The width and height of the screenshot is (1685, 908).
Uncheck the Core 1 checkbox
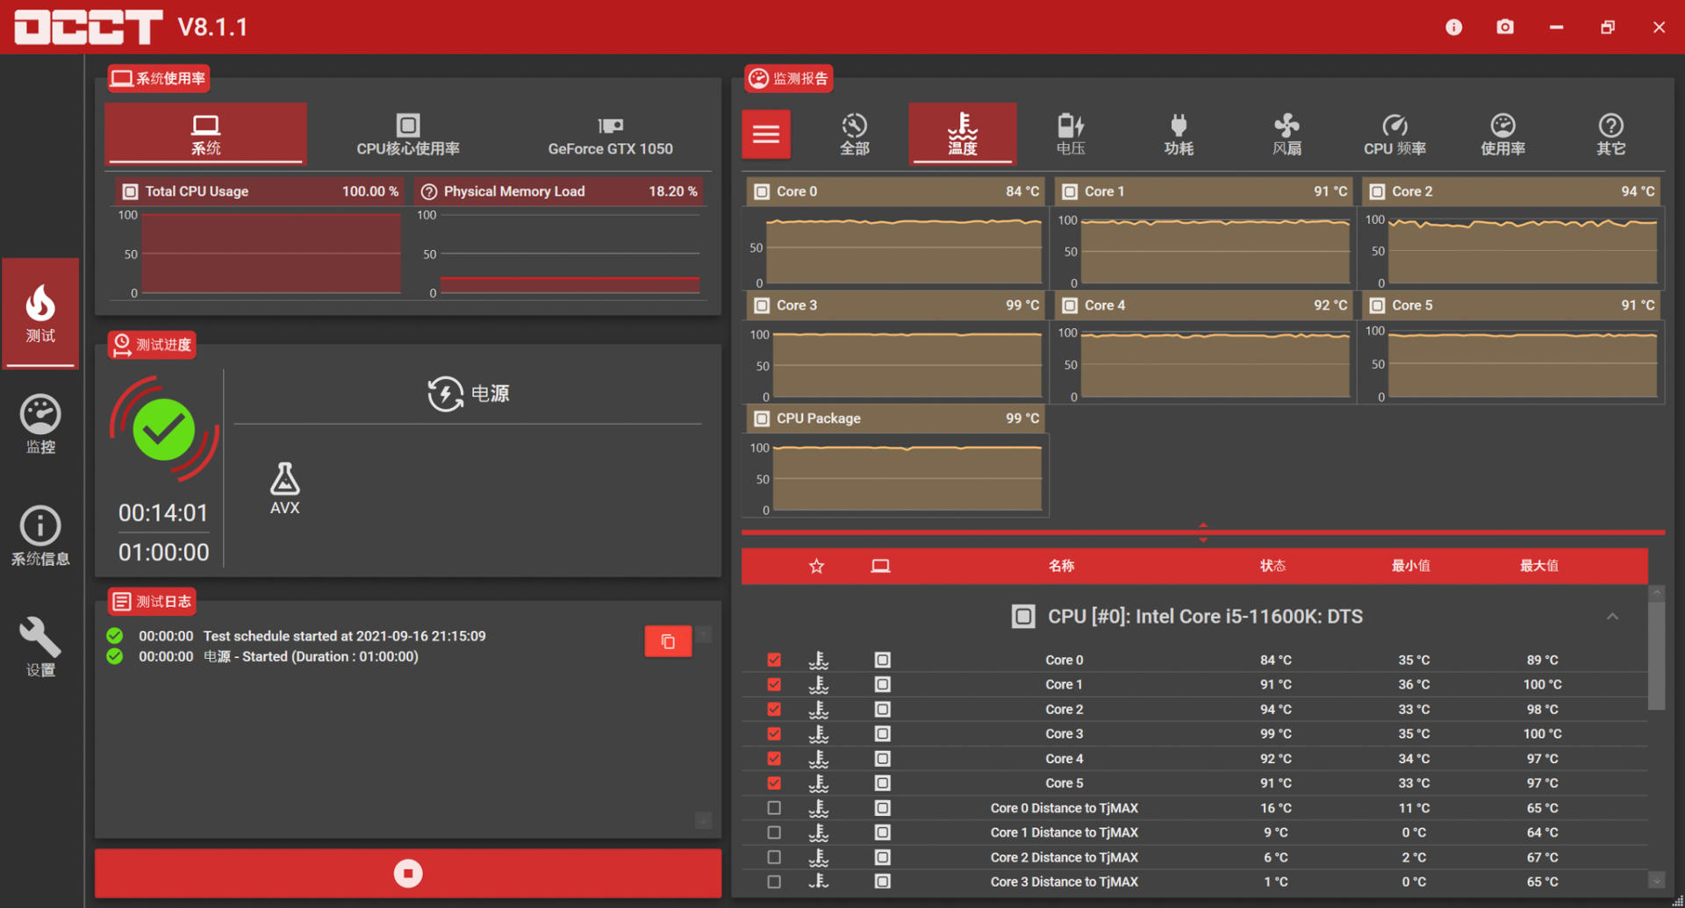pos(774,684)
